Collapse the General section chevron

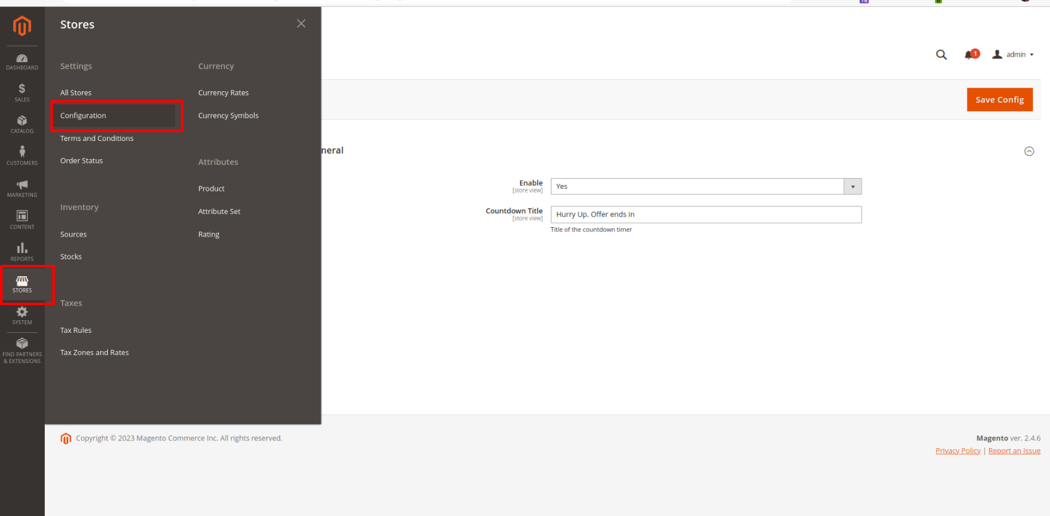pos(1029,151)
